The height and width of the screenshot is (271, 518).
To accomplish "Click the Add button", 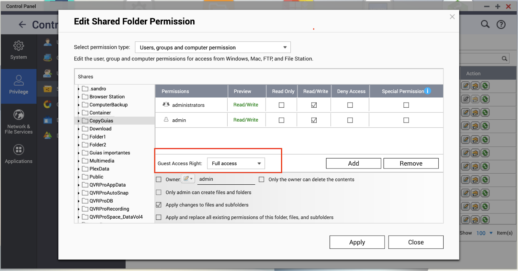I will click(x=353, y=164).
